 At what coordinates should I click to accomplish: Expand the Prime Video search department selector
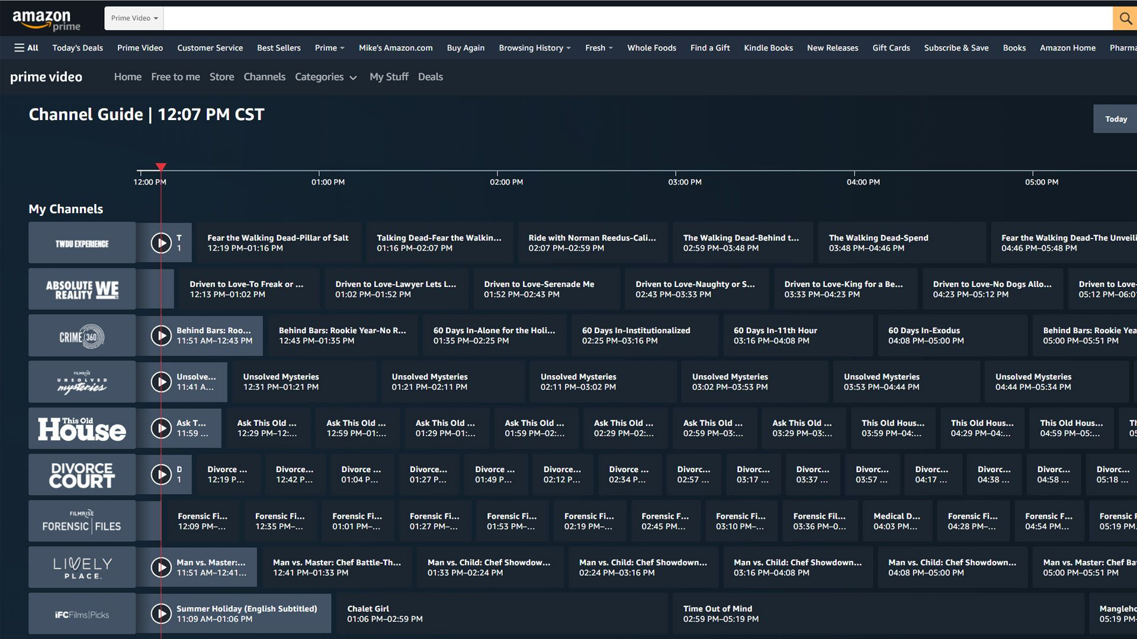click(133, 18)
